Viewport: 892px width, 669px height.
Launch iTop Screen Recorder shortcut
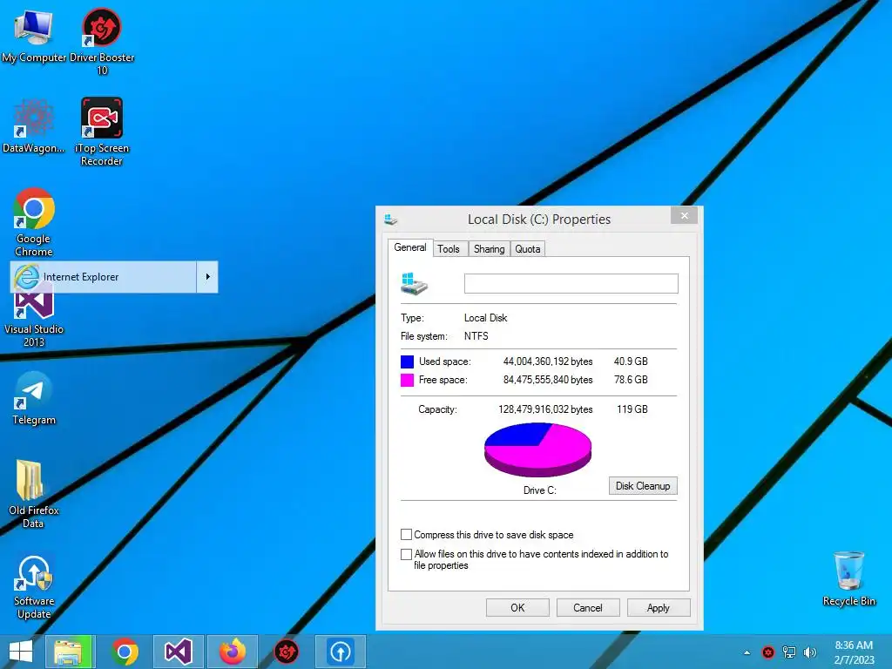102,132
